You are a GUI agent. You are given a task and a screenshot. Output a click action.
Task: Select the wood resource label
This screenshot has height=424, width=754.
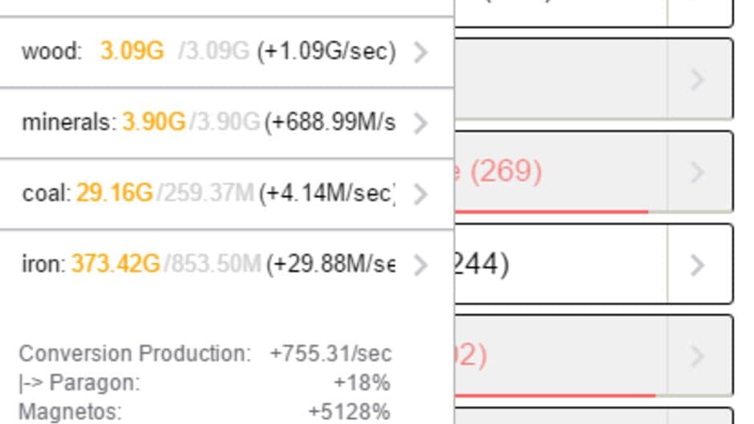pos(51,52)
